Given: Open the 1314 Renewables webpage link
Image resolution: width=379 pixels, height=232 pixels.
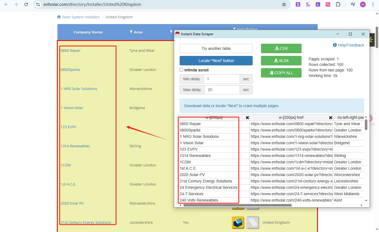Looking at the screenshot, I should (x=75, y=146).
